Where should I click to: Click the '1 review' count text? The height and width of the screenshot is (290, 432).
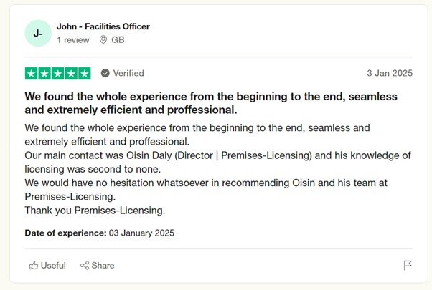pos(73,40)
